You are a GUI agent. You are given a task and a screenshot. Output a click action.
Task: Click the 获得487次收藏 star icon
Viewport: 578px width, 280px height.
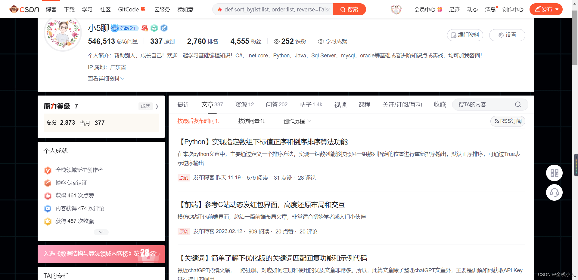coord(48,221)
